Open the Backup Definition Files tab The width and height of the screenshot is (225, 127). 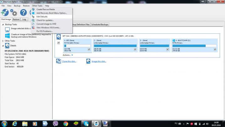point(81,25)
